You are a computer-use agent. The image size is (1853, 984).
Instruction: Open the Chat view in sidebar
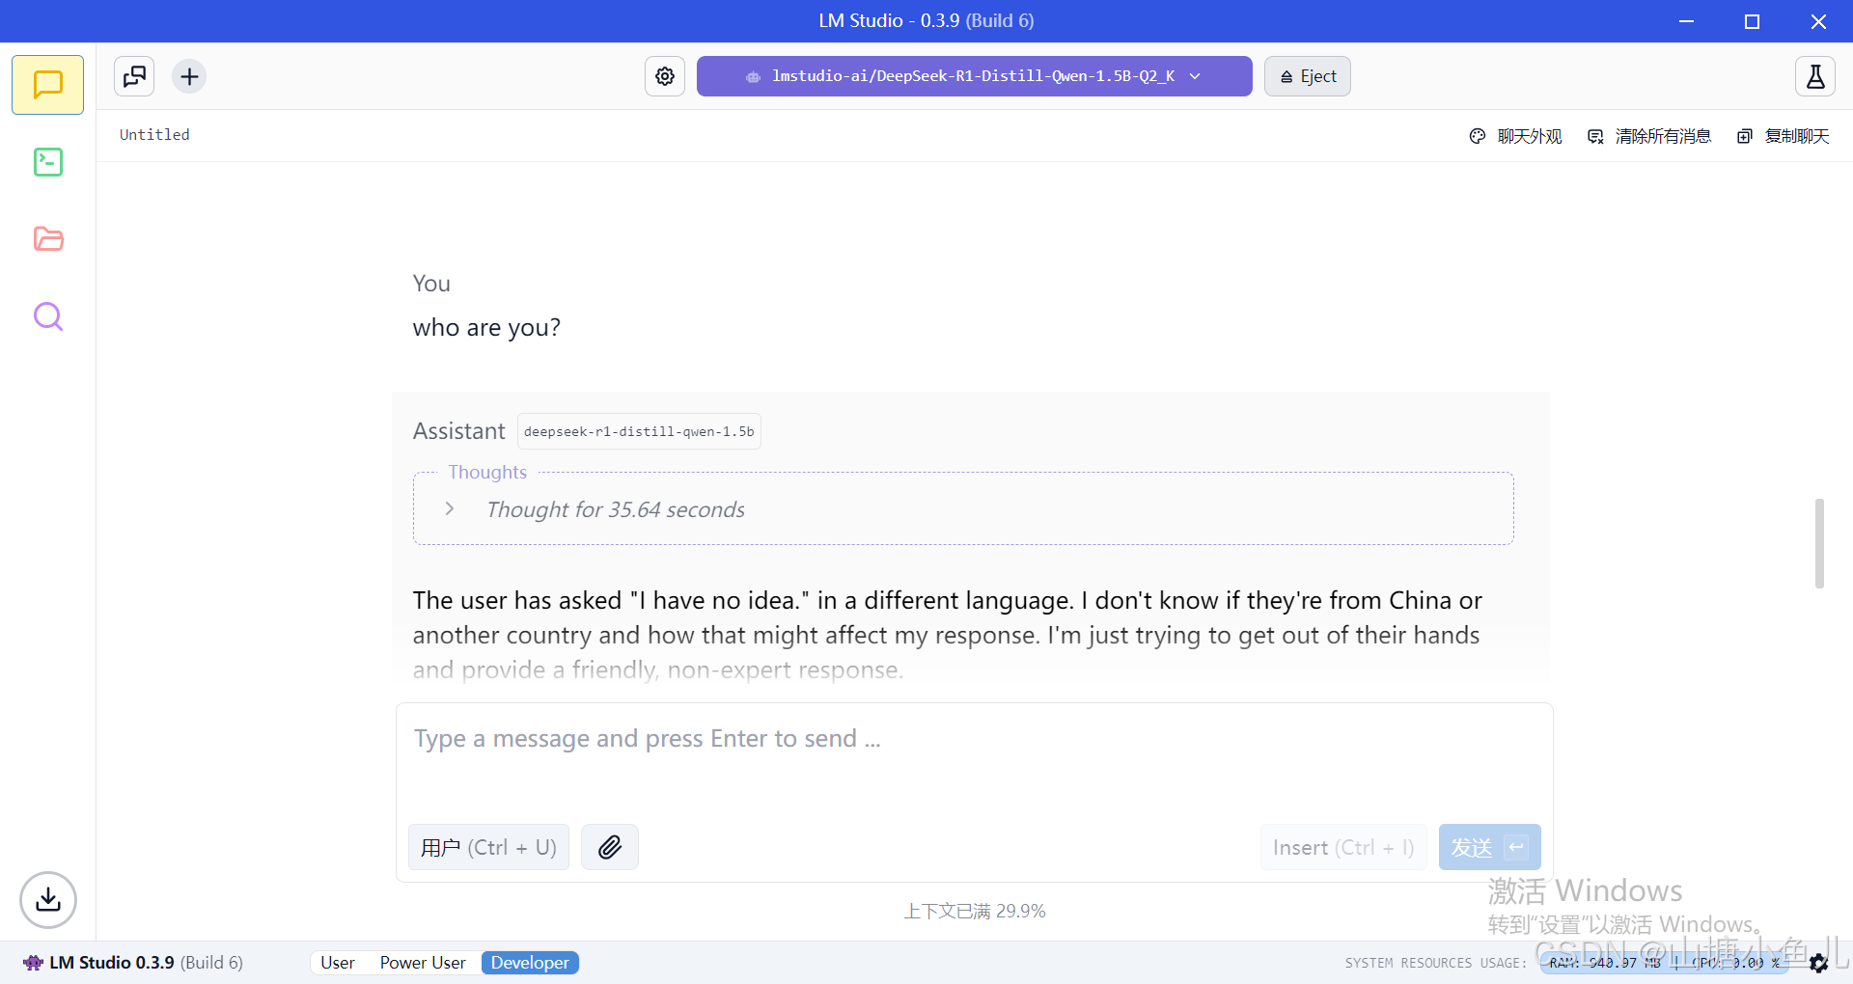coord(48,85)
